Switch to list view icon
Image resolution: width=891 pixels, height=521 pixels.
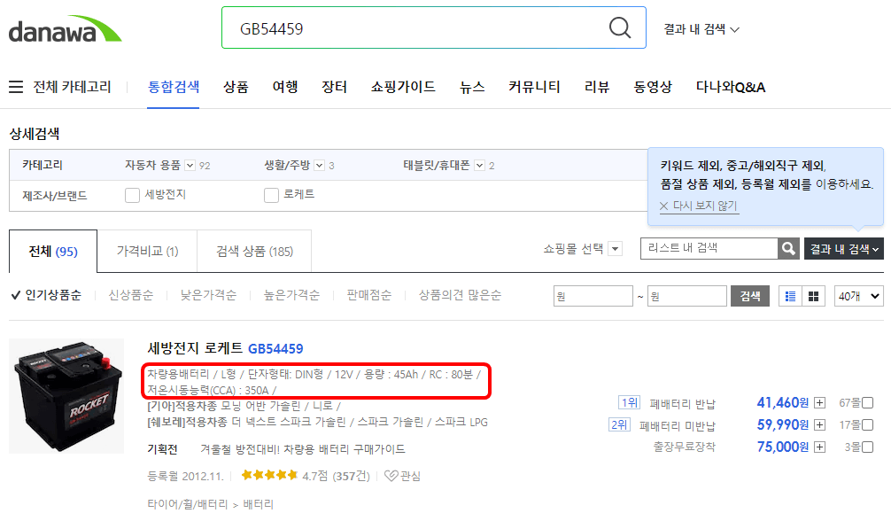(x=790, y=296)
